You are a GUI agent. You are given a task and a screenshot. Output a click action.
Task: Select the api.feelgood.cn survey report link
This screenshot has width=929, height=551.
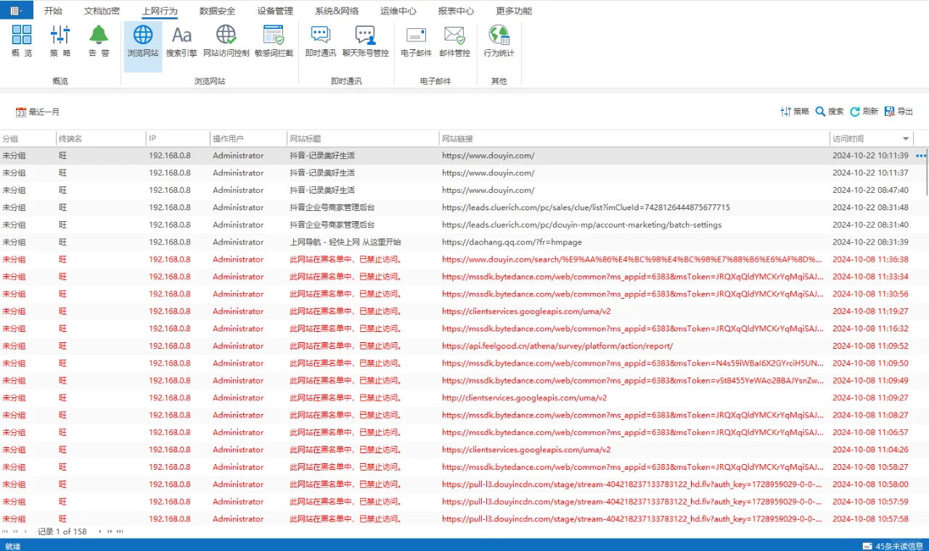pos(557,346)
